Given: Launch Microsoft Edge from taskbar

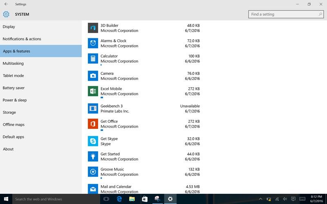Looking at the screenshot, I should pyautogui.click(x=119, y=199).
